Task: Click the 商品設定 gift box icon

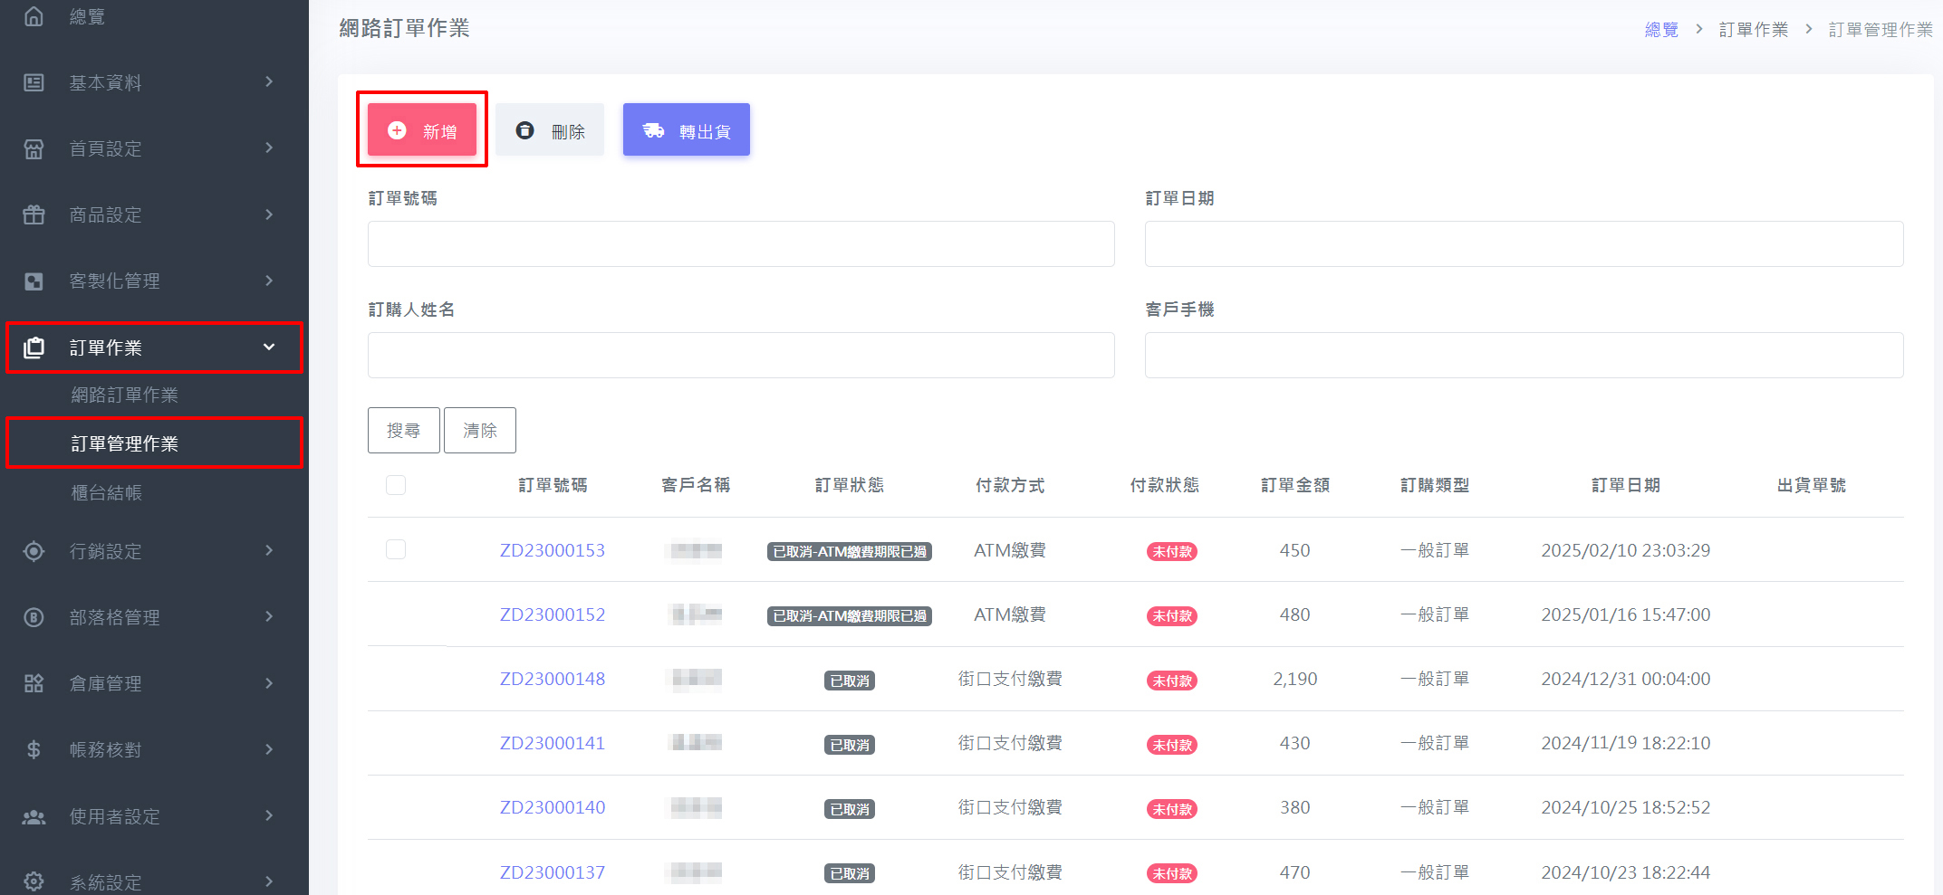Action: pyautogui.click(x=34, y=214)
